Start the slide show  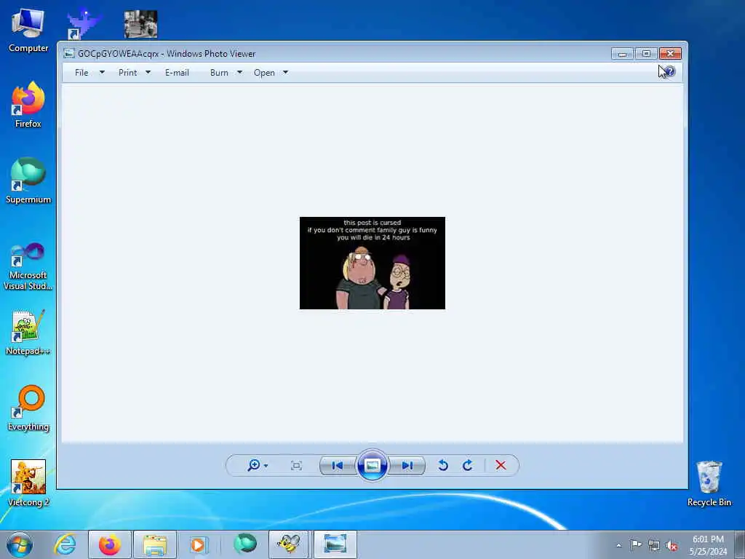click(372, 465)
